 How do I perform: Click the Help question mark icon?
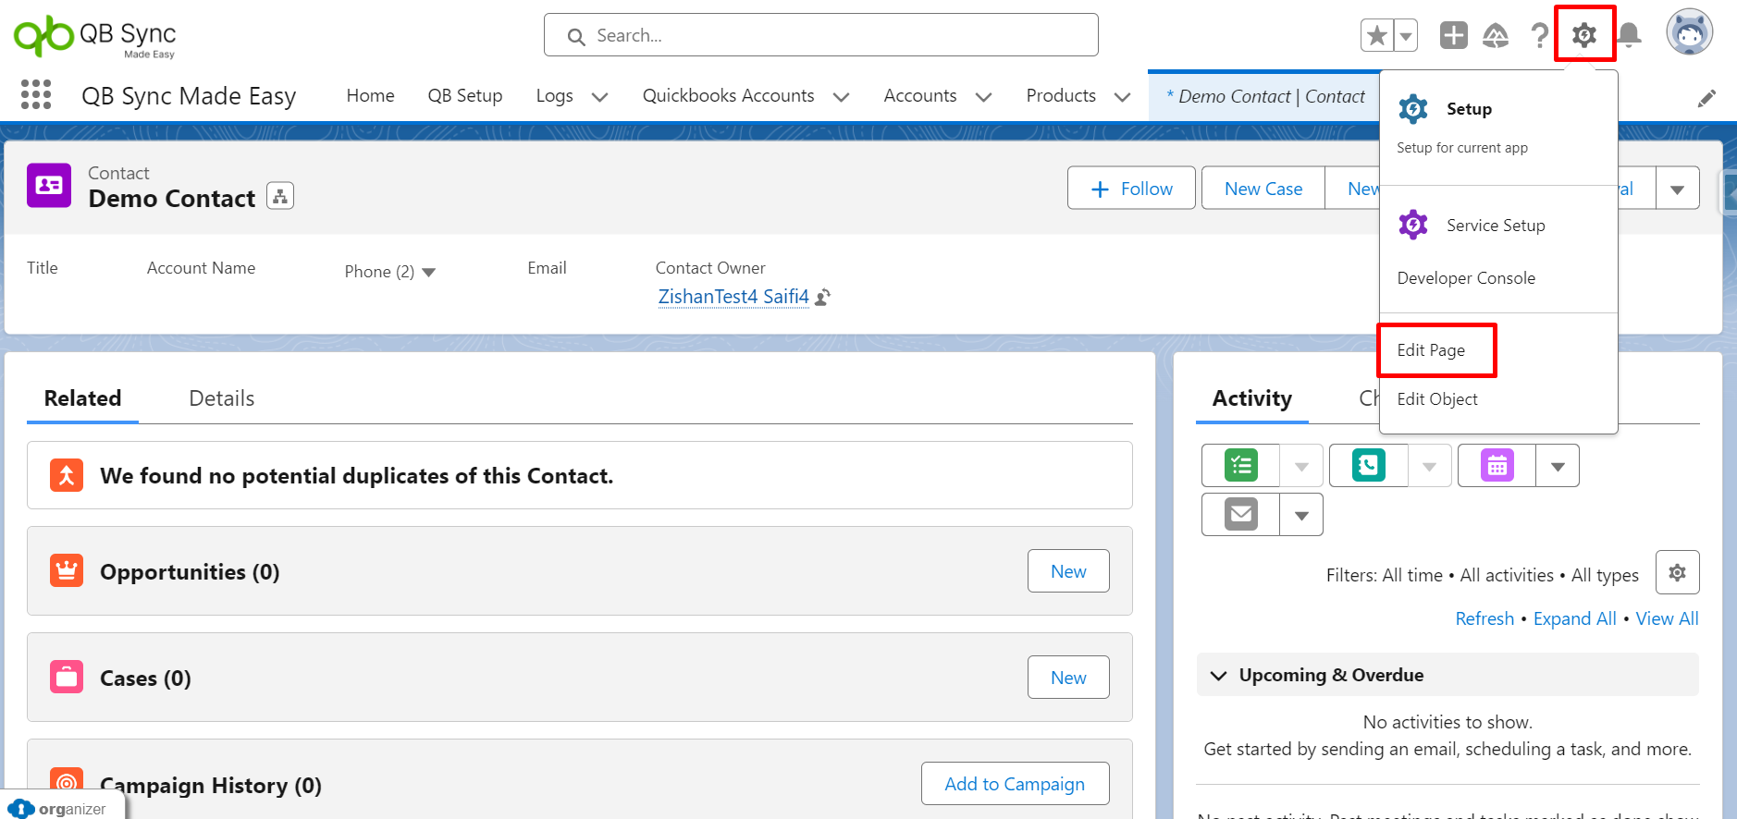(1539, 35)
